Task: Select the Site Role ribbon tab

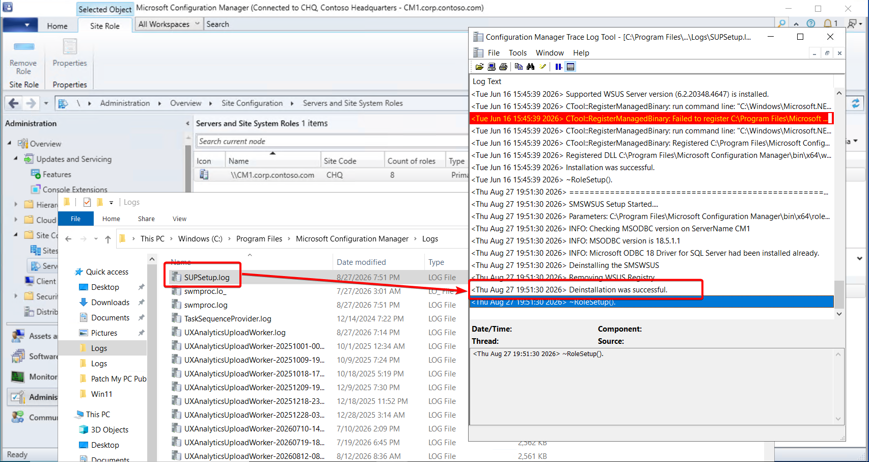Action: [105, 26]
